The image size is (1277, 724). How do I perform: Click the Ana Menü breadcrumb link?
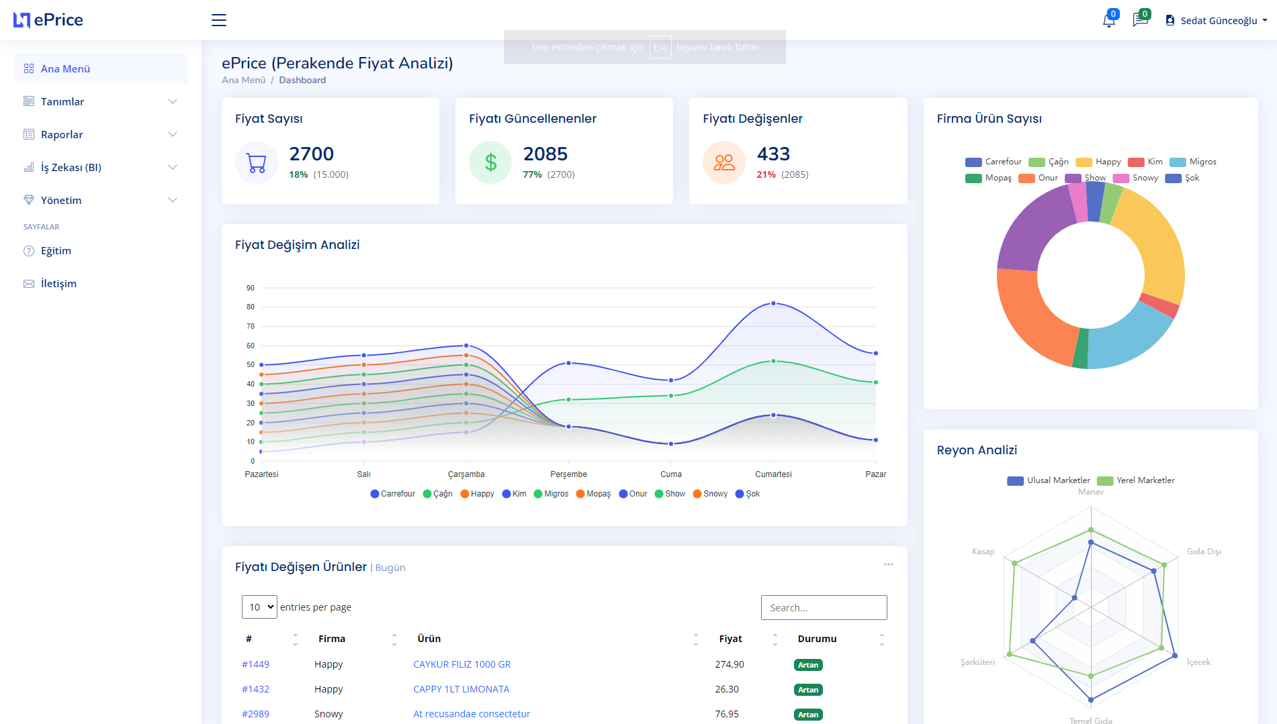pyautogui.click(x=244, y=80)
